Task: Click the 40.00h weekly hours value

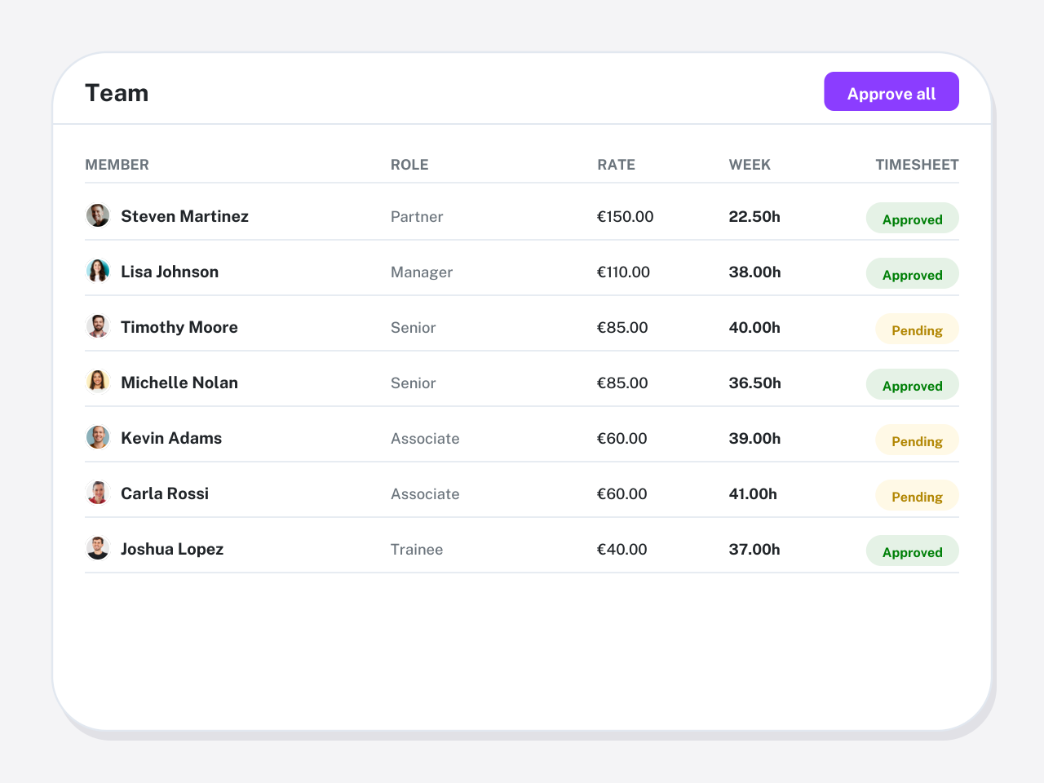Action: pyautogui.click(x=754, y=328)
